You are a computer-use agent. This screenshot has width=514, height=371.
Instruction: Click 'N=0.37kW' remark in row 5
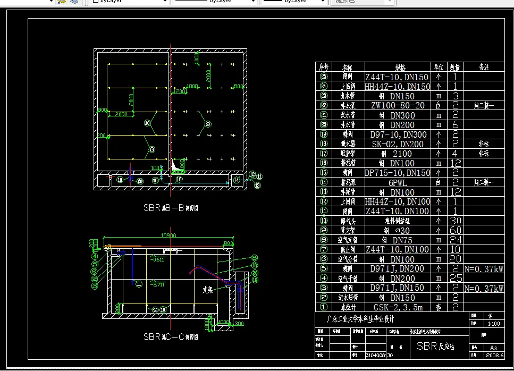coord(484,269)
